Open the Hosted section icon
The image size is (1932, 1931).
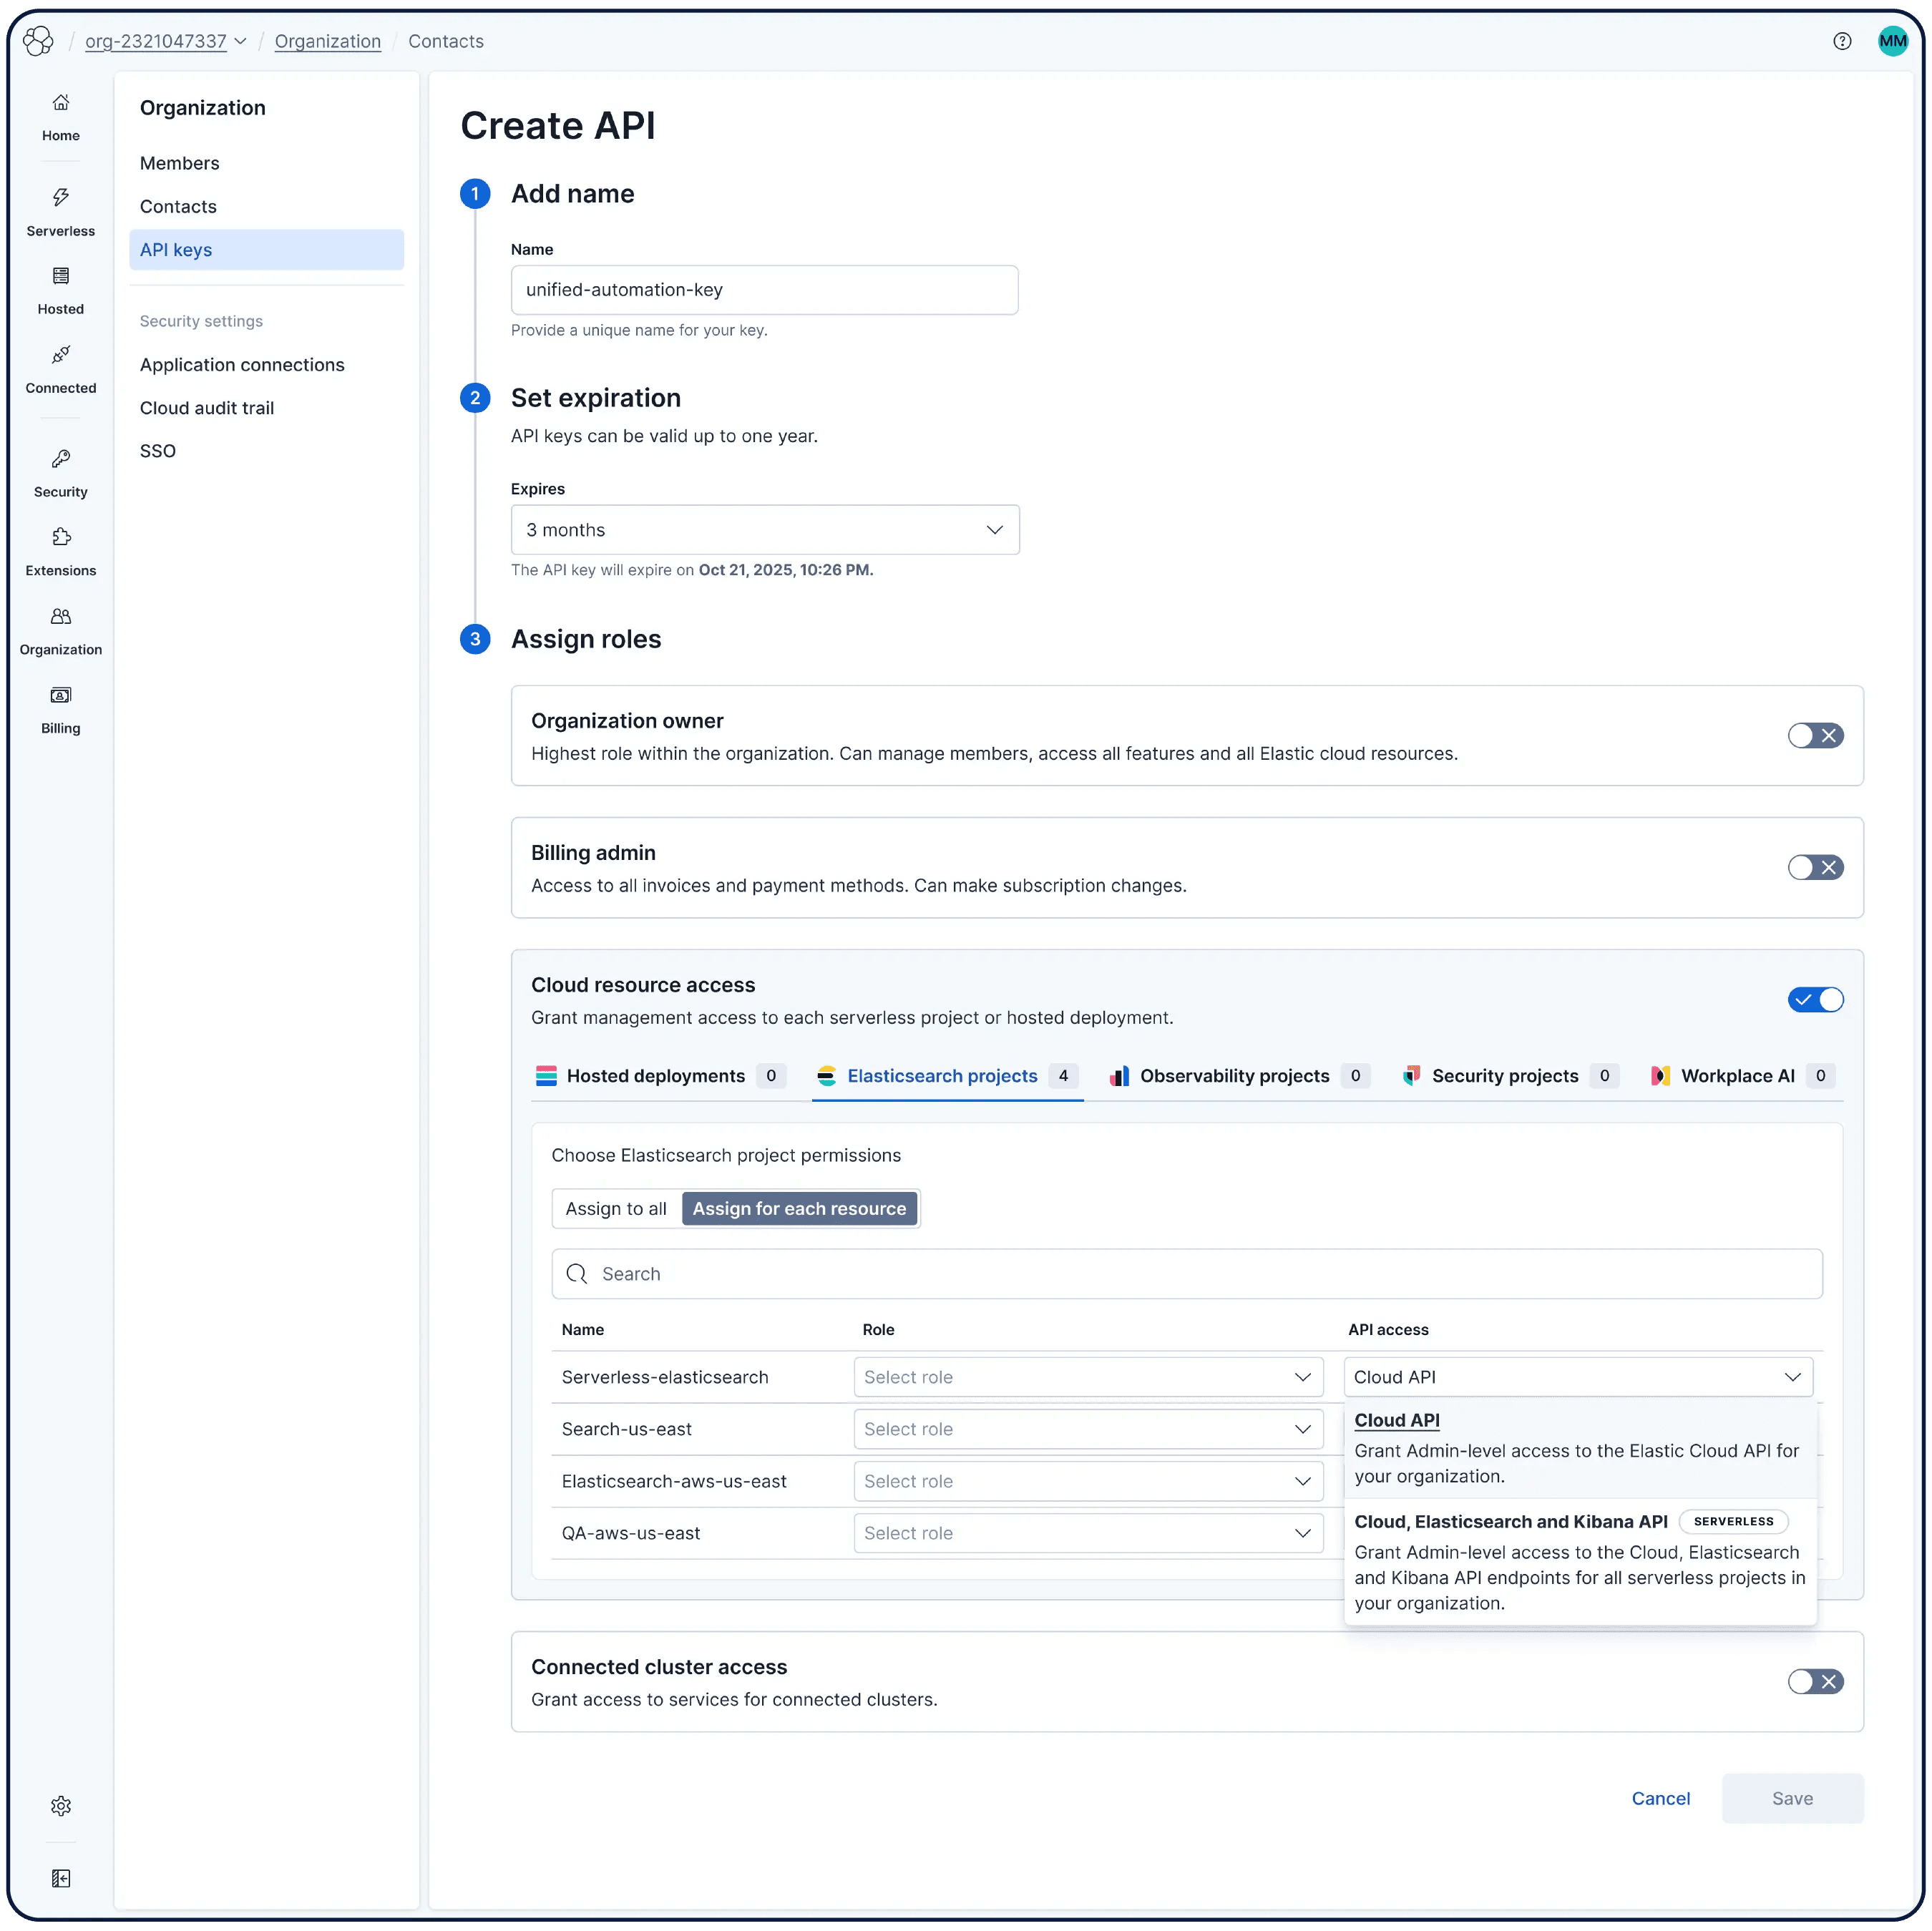tap(61, 276)
